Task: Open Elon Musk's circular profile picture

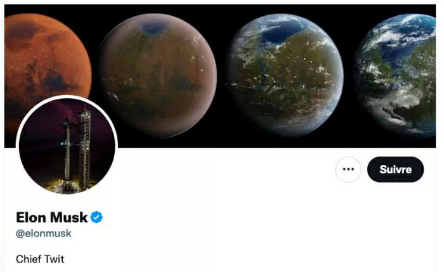Action: coord(67,146)
